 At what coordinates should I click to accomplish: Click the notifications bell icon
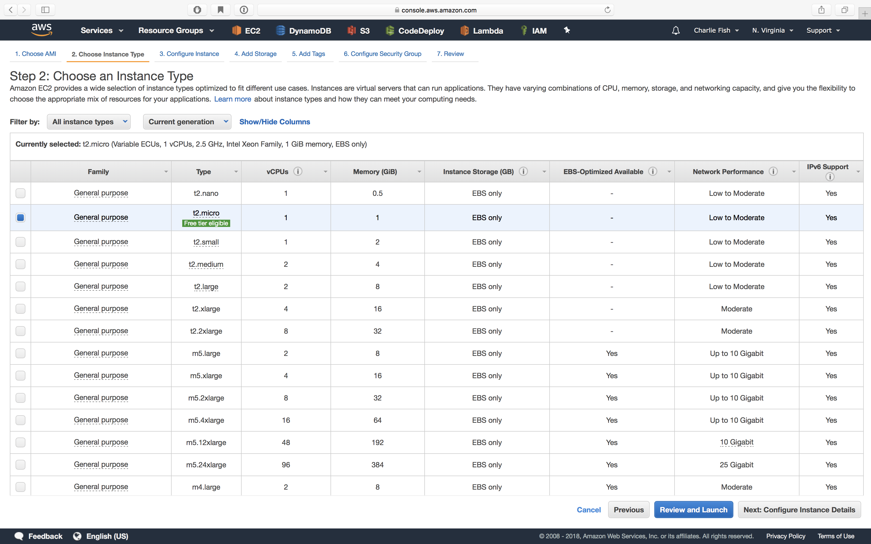676,30
